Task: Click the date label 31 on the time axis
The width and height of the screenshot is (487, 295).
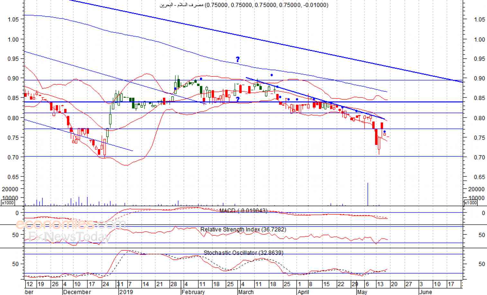Action: 120,284
